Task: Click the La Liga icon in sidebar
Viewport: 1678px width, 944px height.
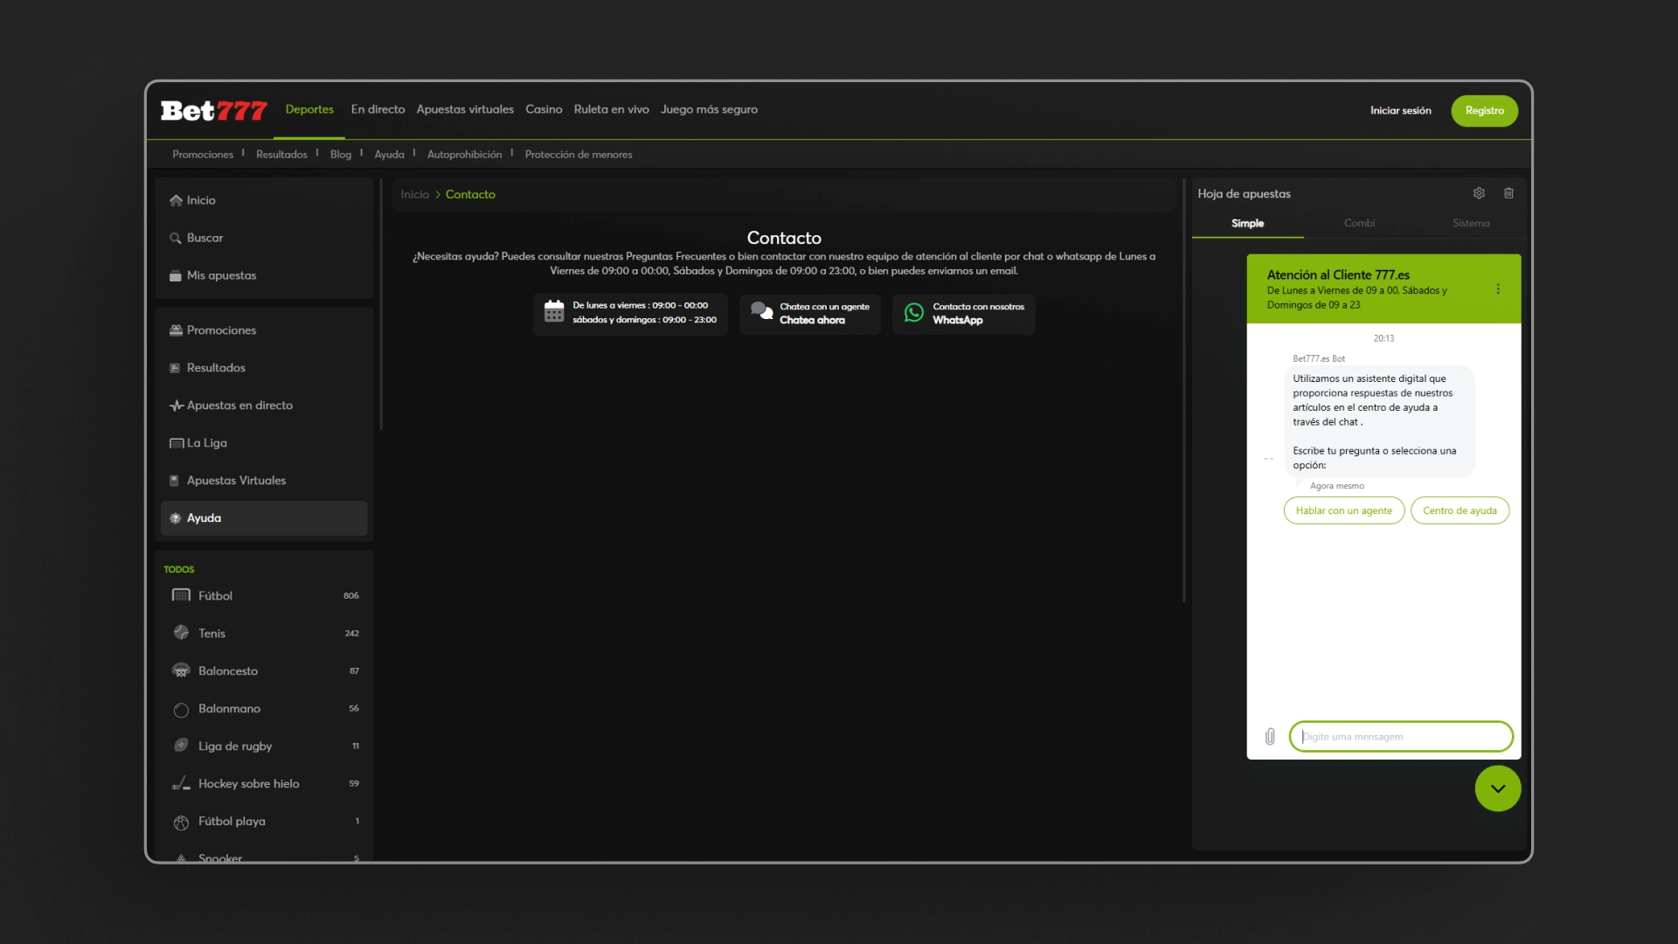Action: click(x=177, y=443)
